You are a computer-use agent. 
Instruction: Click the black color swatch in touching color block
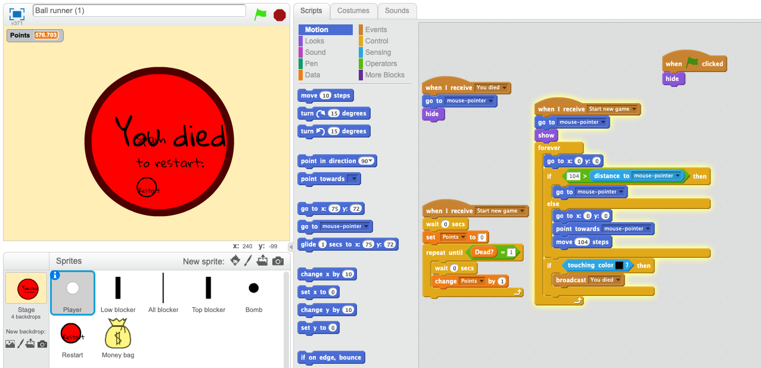pos(619,266)
